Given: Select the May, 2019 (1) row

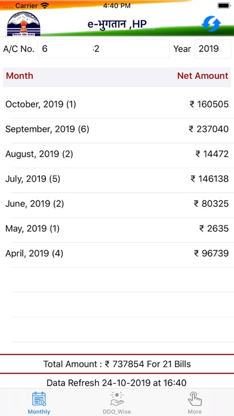Looking at the screenshot, I should [x=117, y=228].
